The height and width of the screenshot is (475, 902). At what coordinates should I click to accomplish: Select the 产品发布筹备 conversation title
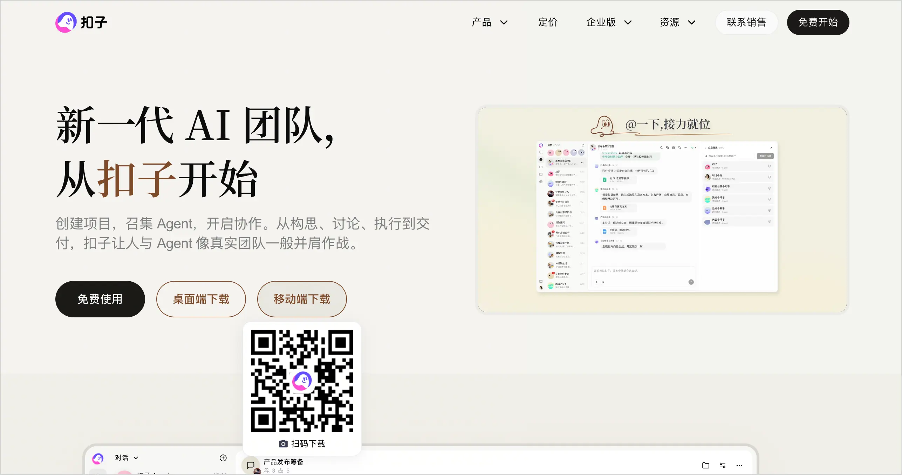(x=283, y=462)
